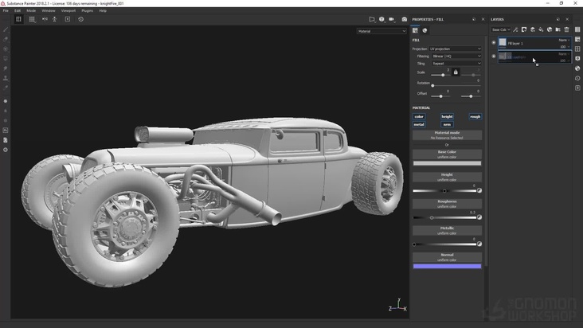Click the Base Color uniform color button
583x328 pixels.
pos(447,154)
